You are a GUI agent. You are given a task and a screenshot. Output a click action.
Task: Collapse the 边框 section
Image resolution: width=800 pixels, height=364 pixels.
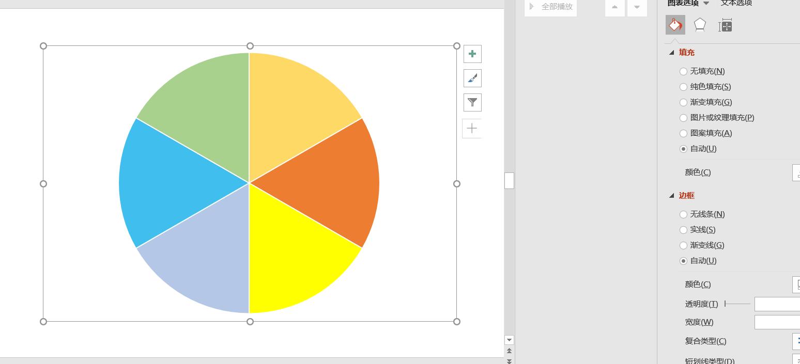672,196
